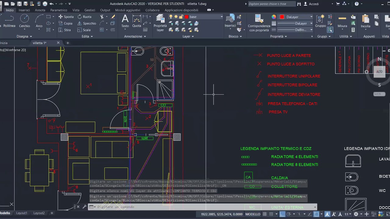Add a new drawing tab with plus button

click(68, 43)
